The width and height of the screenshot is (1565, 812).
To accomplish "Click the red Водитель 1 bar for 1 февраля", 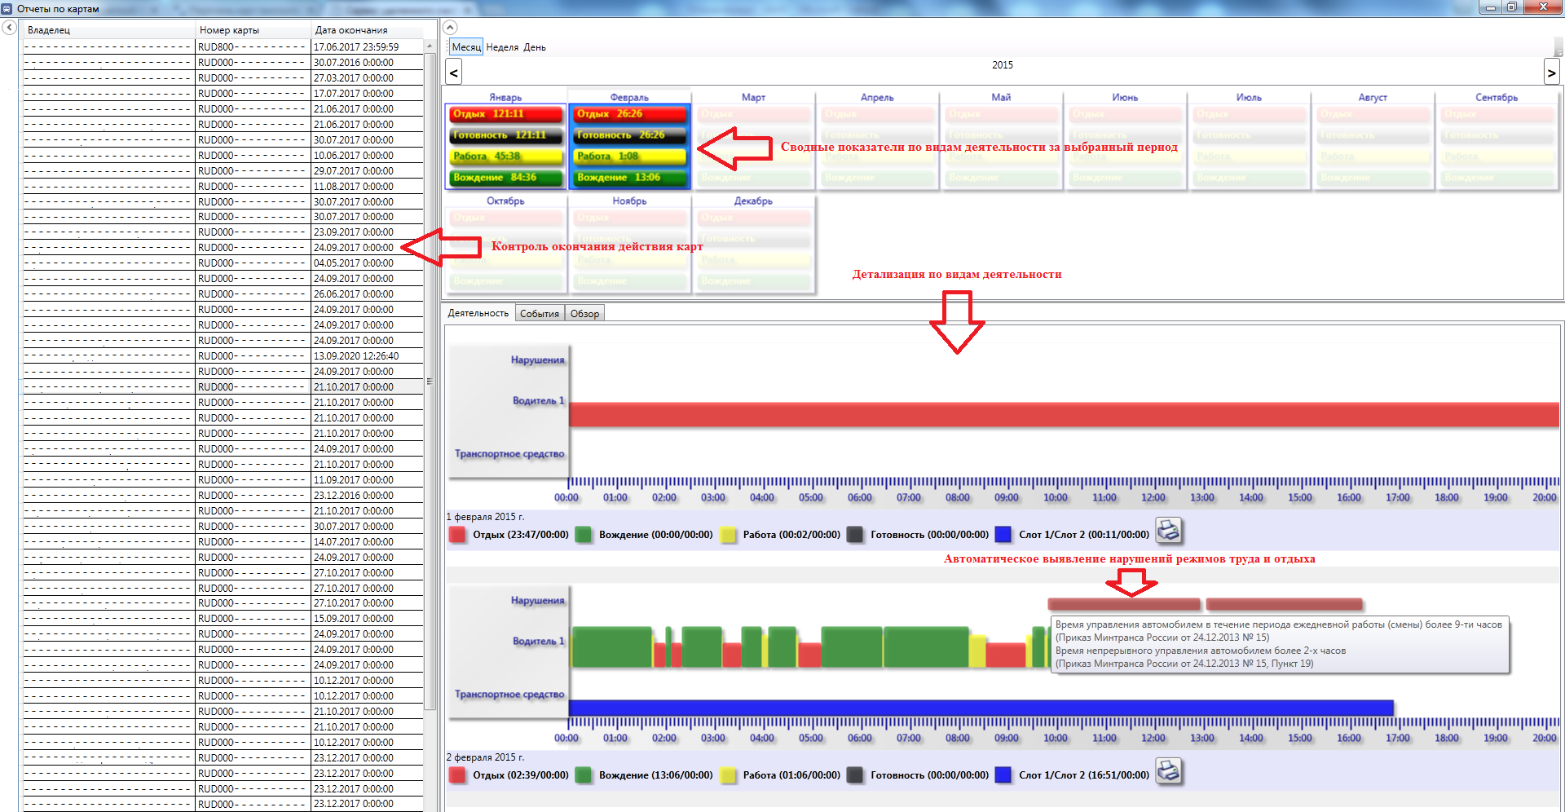I will [x=1064, y=414].
